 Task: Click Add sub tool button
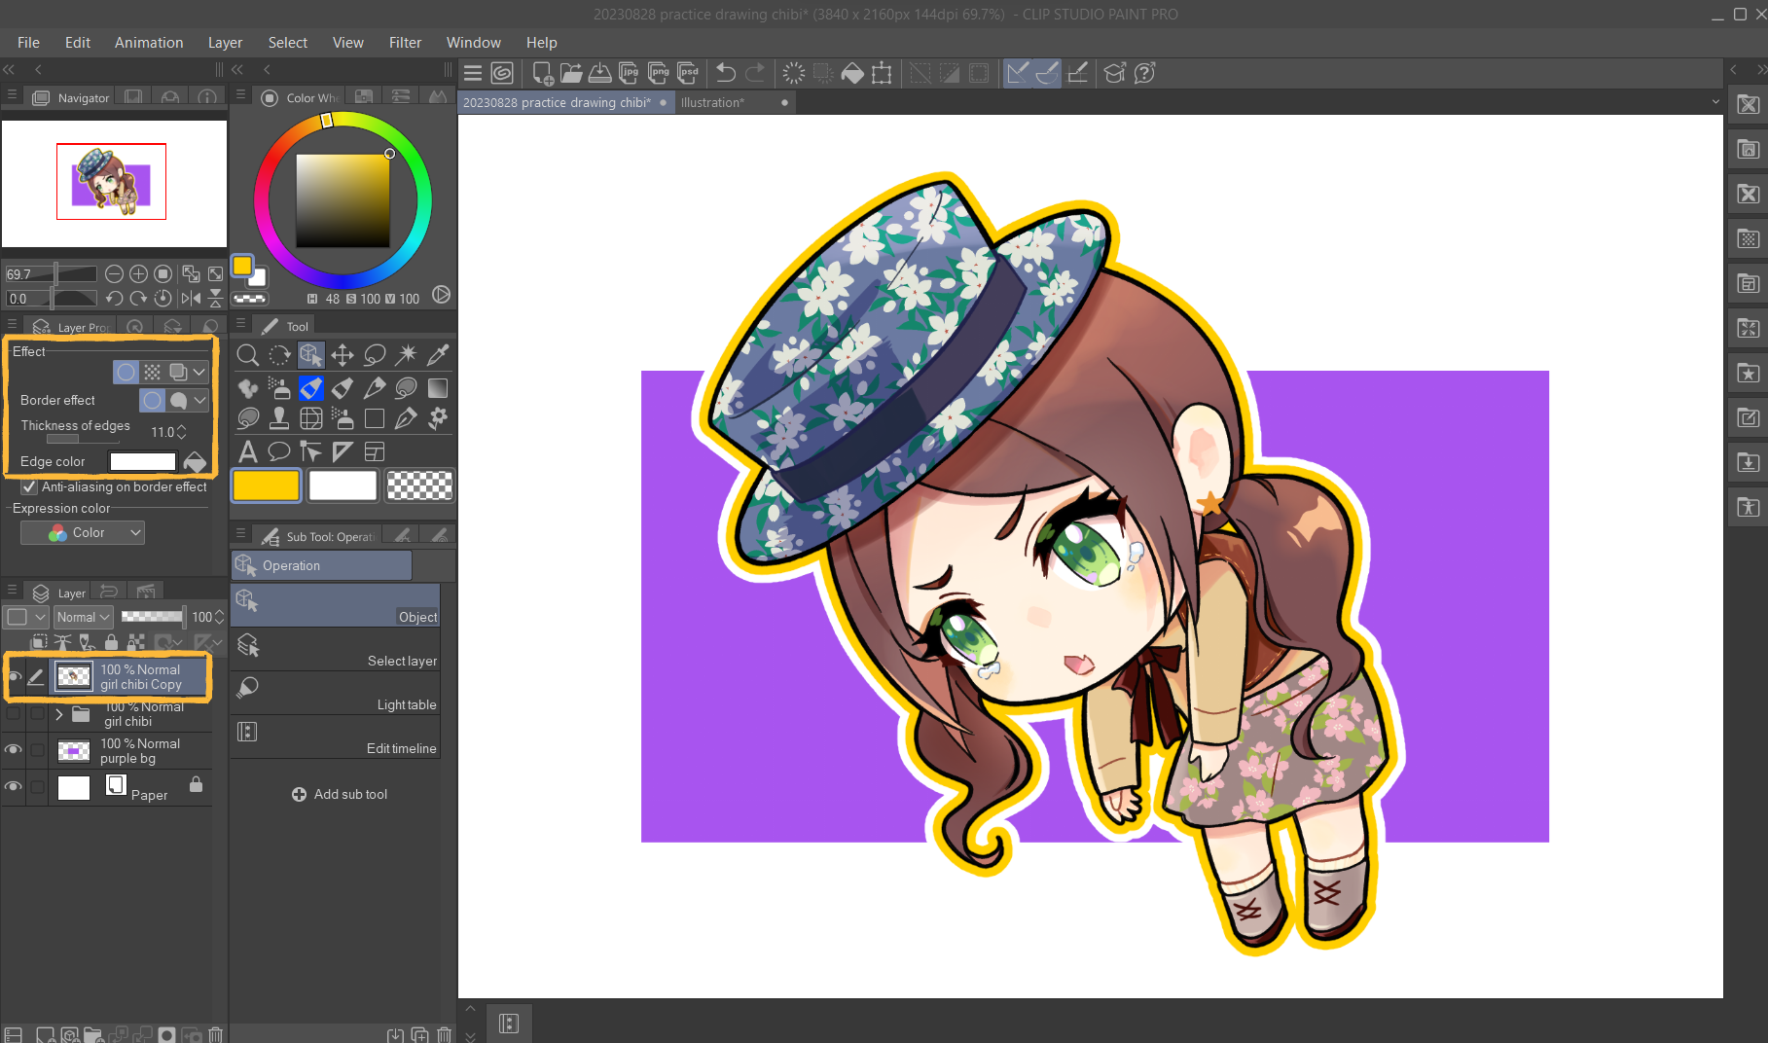(340, 794)
